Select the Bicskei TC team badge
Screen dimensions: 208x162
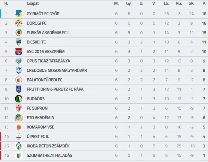pos(19,42)
